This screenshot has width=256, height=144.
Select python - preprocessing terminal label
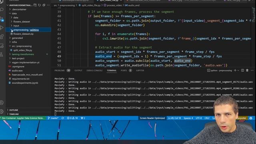pyautogui.click(x=220, y=70)
